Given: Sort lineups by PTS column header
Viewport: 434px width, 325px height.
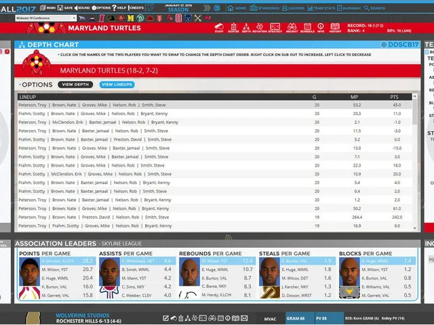Looking at the screenshot, I should click(x=394, y=97).
